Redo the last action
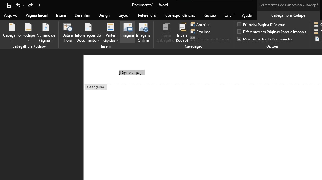Viewport: 322px width, 180px height. [x=30, y=5]
